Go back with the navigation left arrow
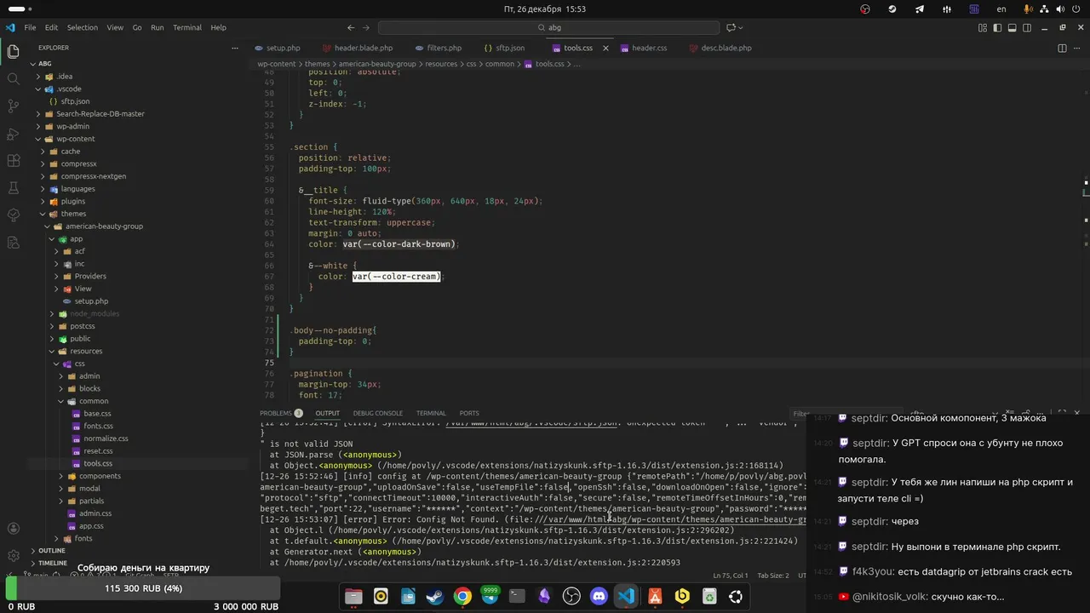The width and height of the screenshot is (1090, 613). click(x=351, y=27)
